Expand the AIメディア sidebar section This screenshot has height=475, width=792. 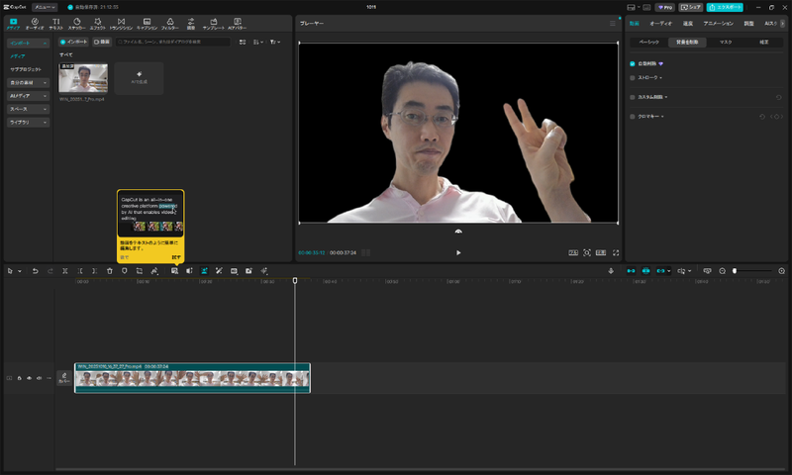(x=28, y=96)
